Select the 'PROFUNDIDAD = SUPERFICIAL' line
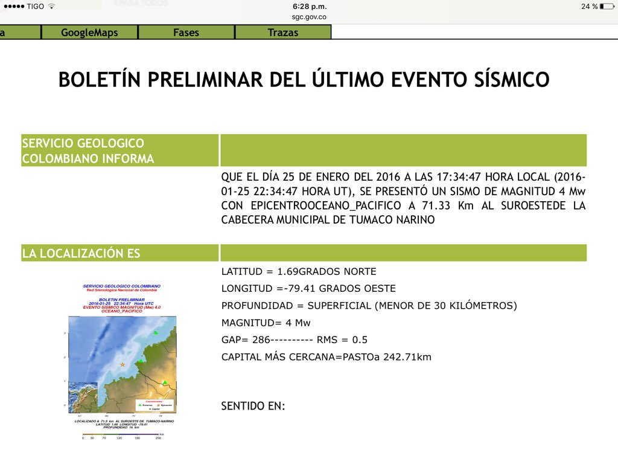Image resolution: width=618 pixels, height=464 pixels. (x=369, y=306)
